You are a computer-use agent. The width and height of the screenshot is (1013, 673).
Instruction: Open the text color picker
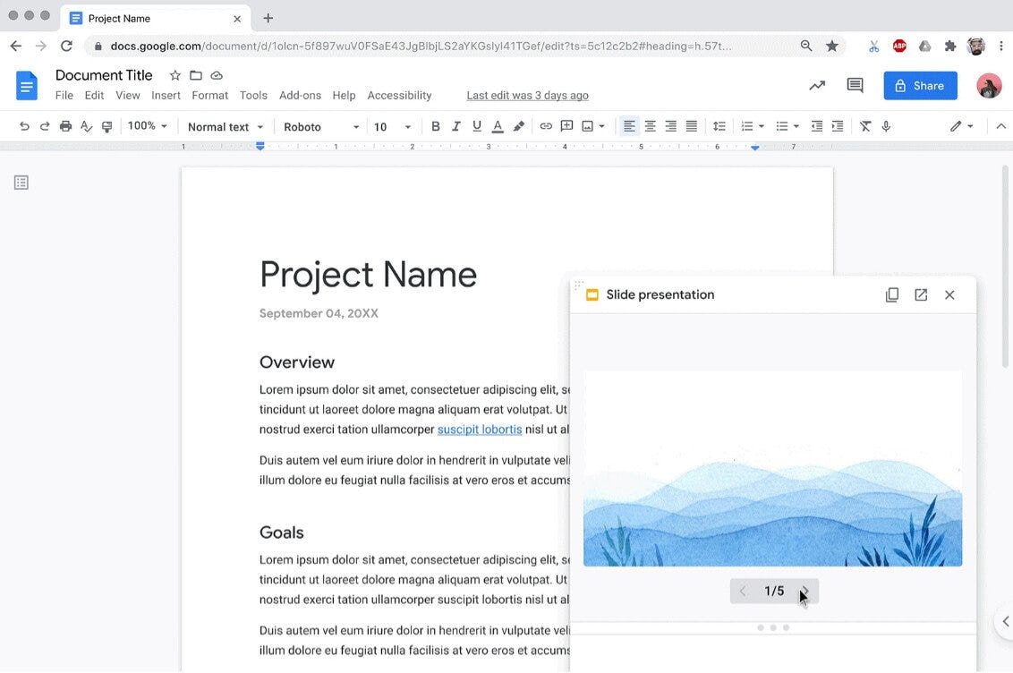[x=498, y=126]
